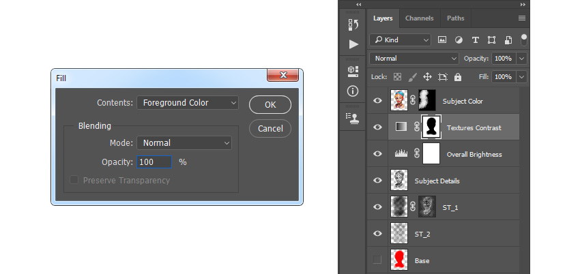The image size is (580, 274).
Task: Click the lock all padlock icon
Action: tap(458, 77)
